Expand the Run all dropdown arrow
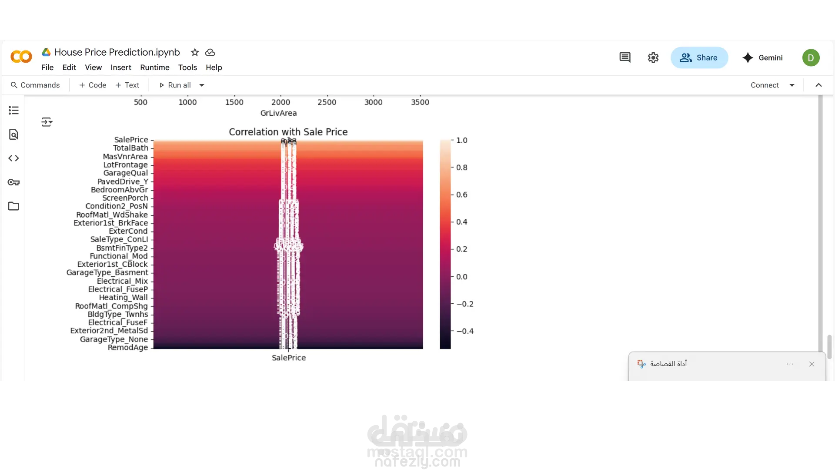 (202, 85)
